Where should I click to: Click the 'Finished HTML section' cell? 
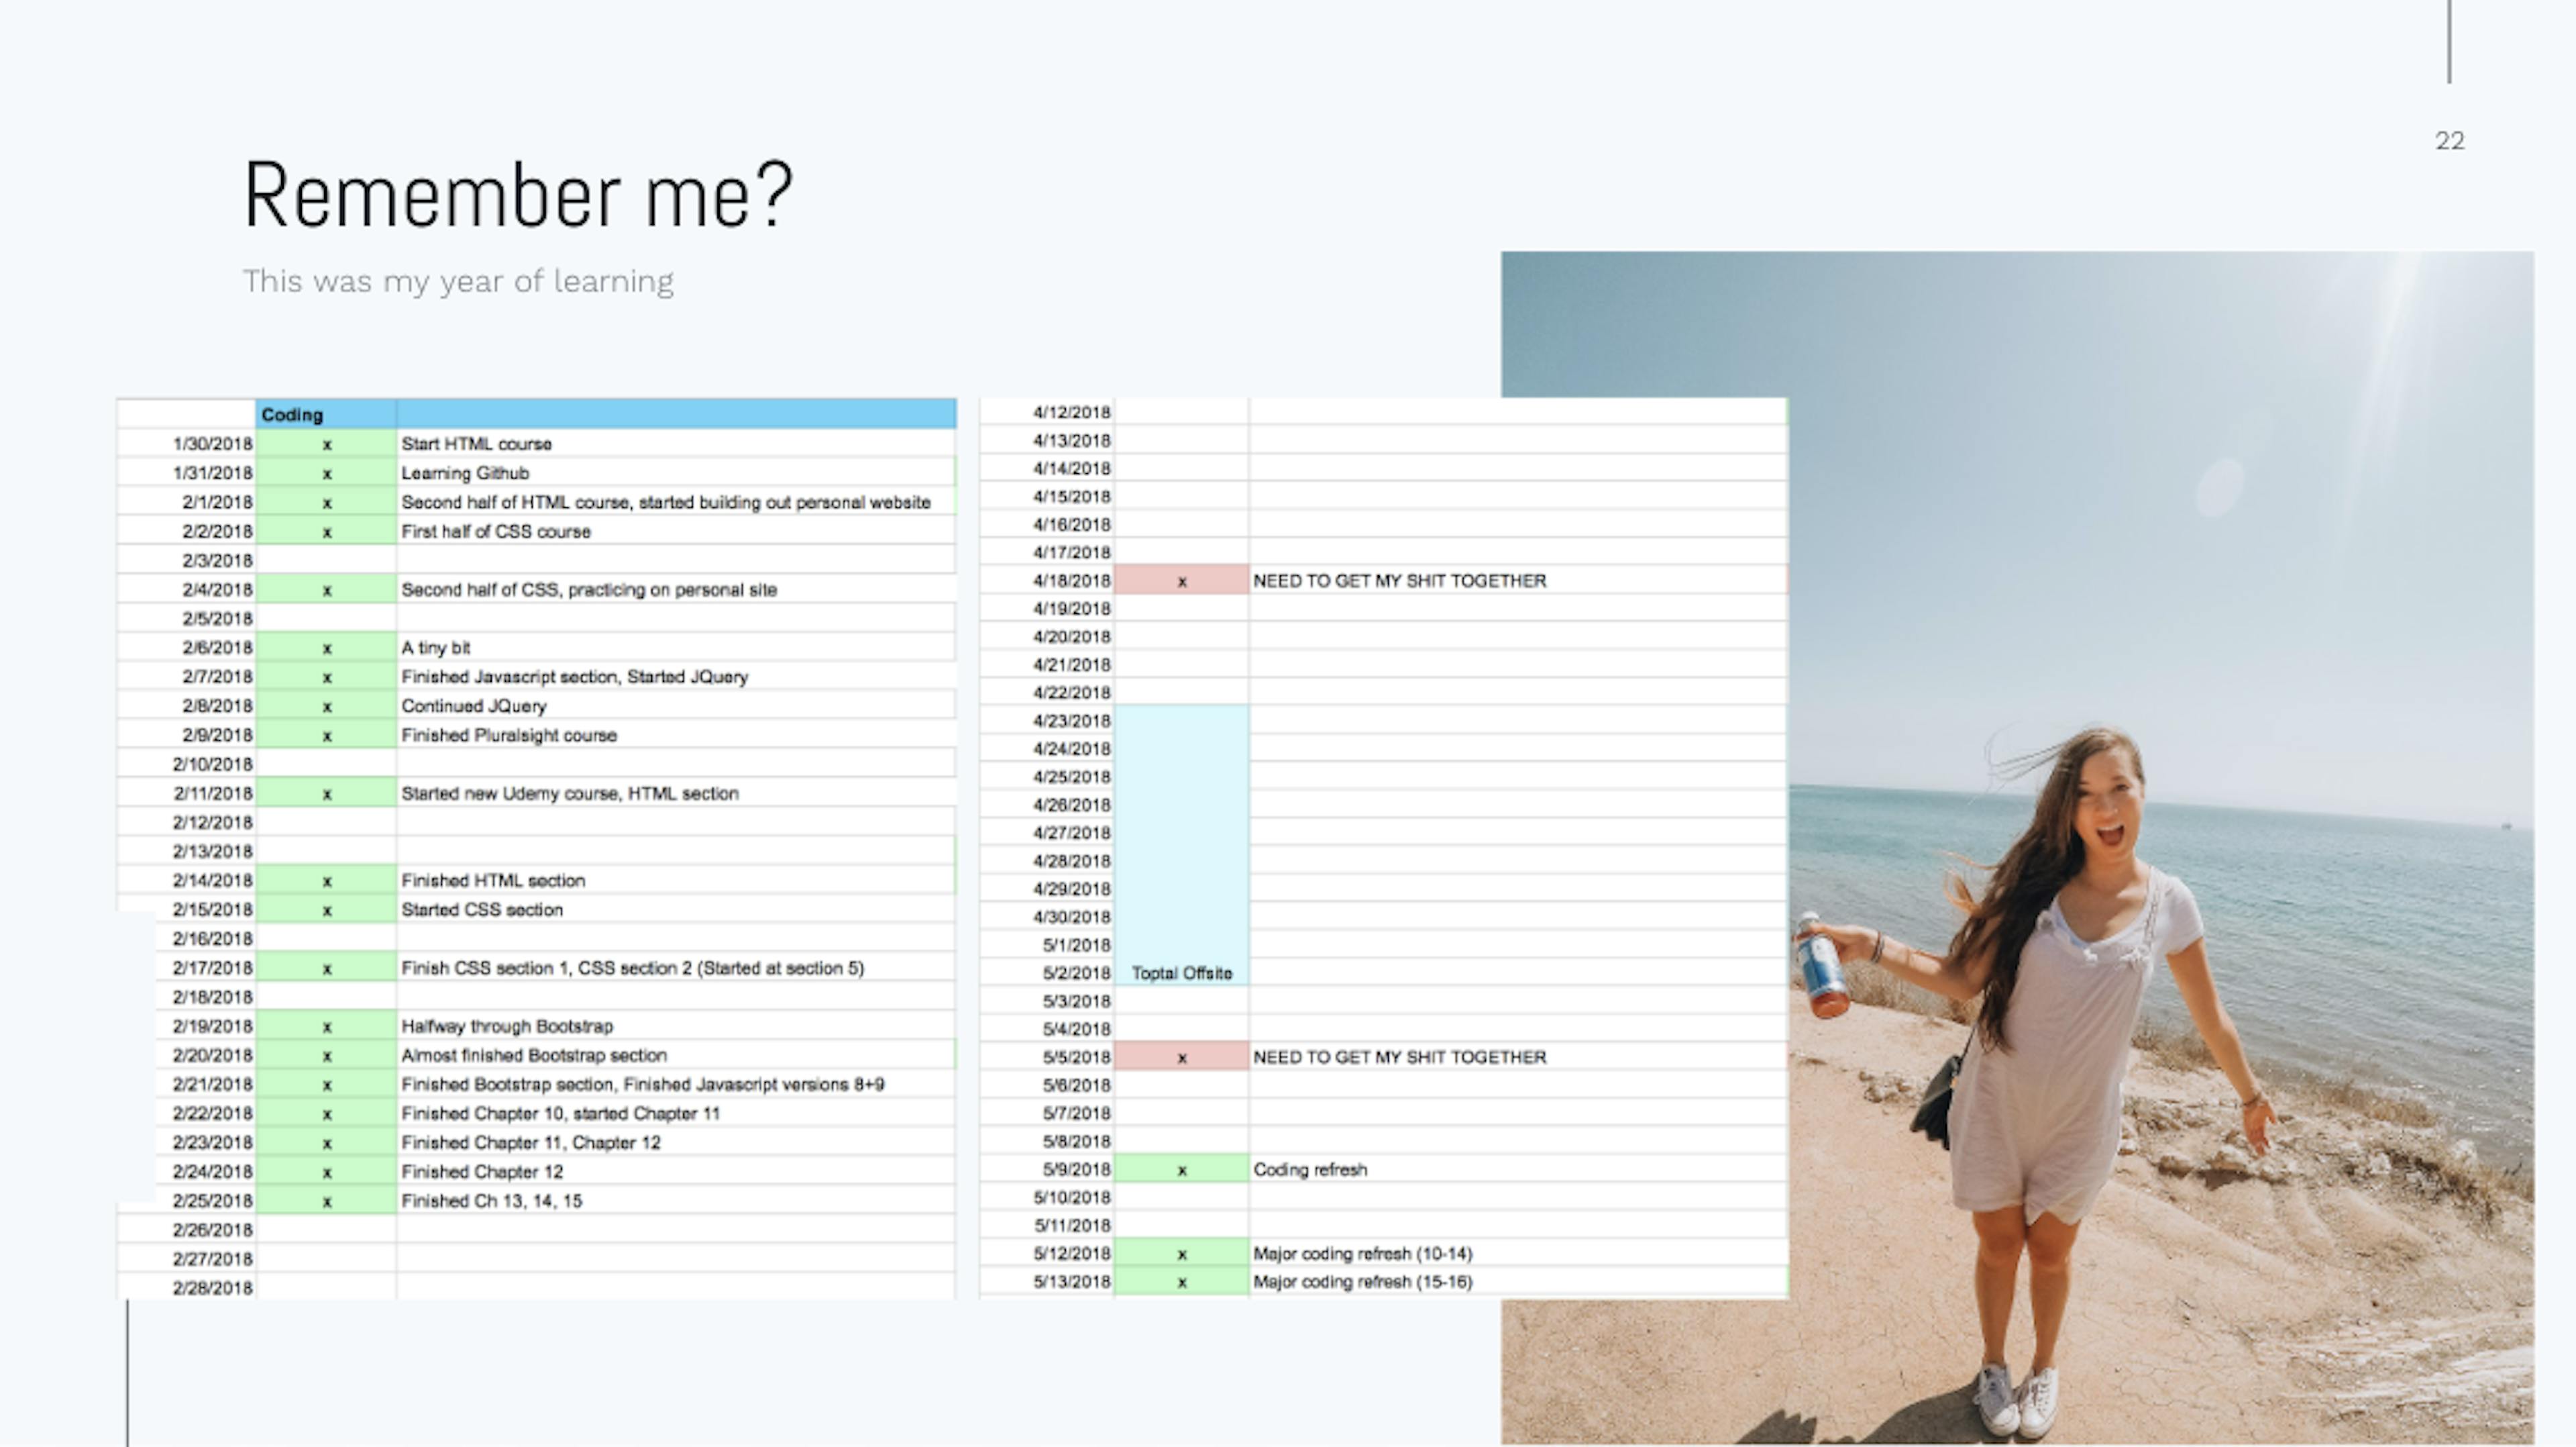[676, 881]
